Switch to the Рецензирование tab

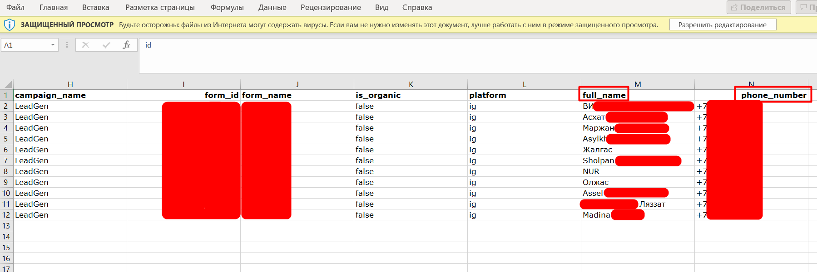click(331, 7)
